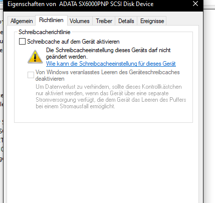
Task: Open the 'Wie kann die Schreibcacheeinstellung' help link
Action: [111, 64]
